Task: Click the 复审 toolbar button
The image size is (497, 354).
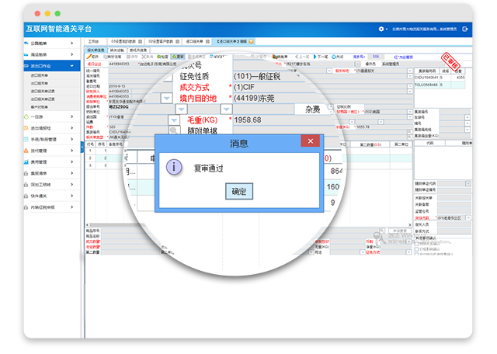Action: (x=178, y=57)
